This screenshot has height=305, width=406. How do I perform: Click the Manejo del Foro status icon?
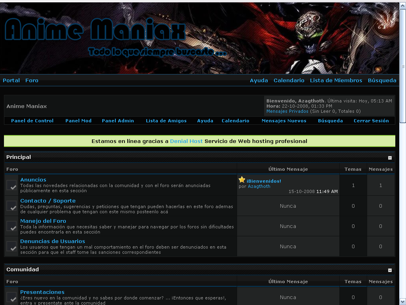[x=11, y=226]
